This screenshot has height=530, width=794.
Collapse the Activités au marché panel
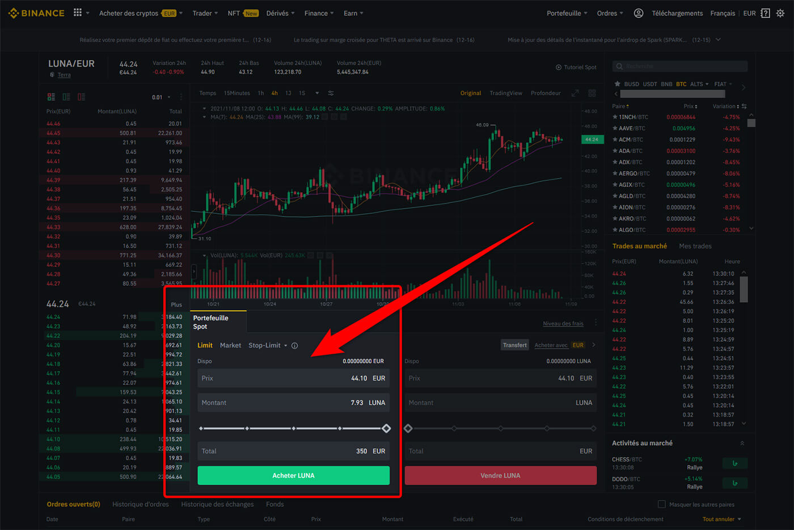[742, 443]
